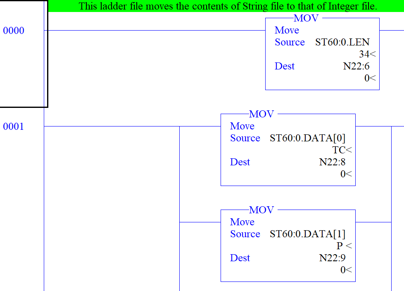The image size is (404, 291).
Task: Select destination address N22:9
Action: (332, 258)
